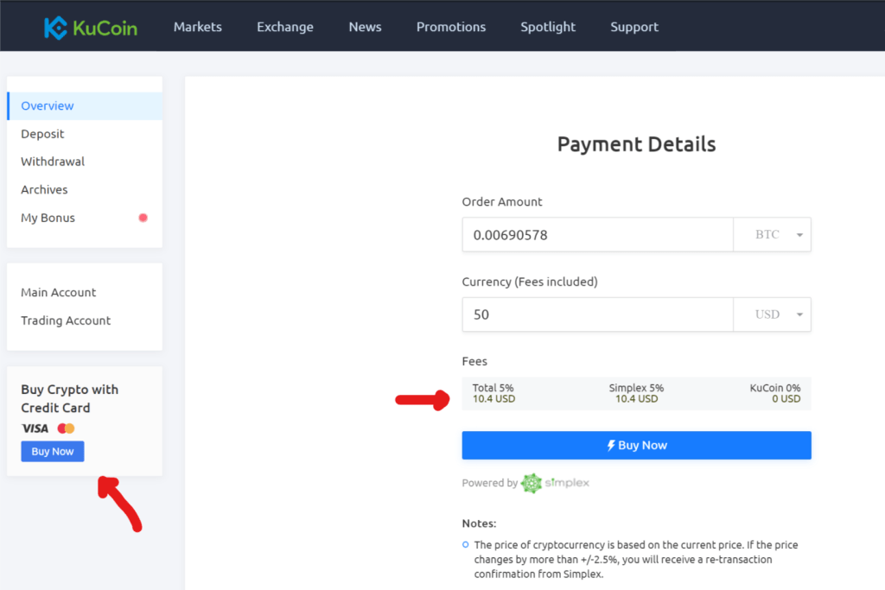885x590 pixels.
Task: Click the KuCoin logo in the header
Action: (90, 26)
